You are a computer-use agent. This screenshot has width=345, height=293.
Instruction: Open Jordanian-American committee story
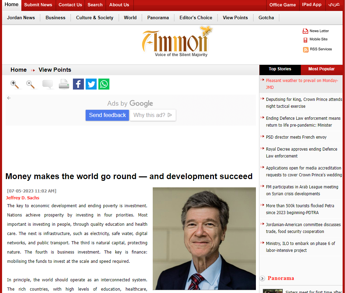(x=303, y=228)
